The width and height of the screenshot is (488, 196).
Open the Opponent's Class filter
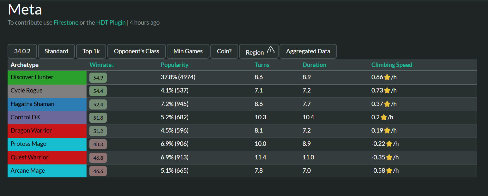[x=136, y=51]
